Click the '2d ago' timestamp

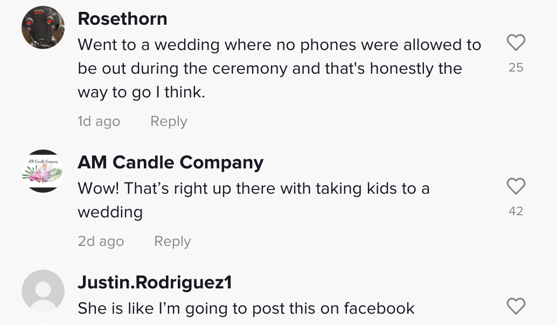[101, 242]
